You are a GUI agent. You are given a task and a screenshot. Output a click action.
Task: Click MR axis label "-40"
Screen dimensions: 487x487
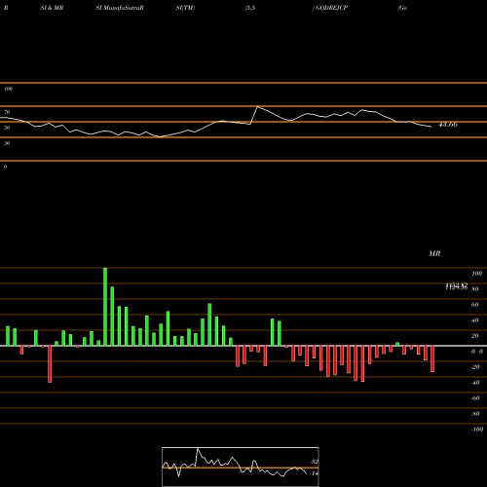(x=475, y=383)
